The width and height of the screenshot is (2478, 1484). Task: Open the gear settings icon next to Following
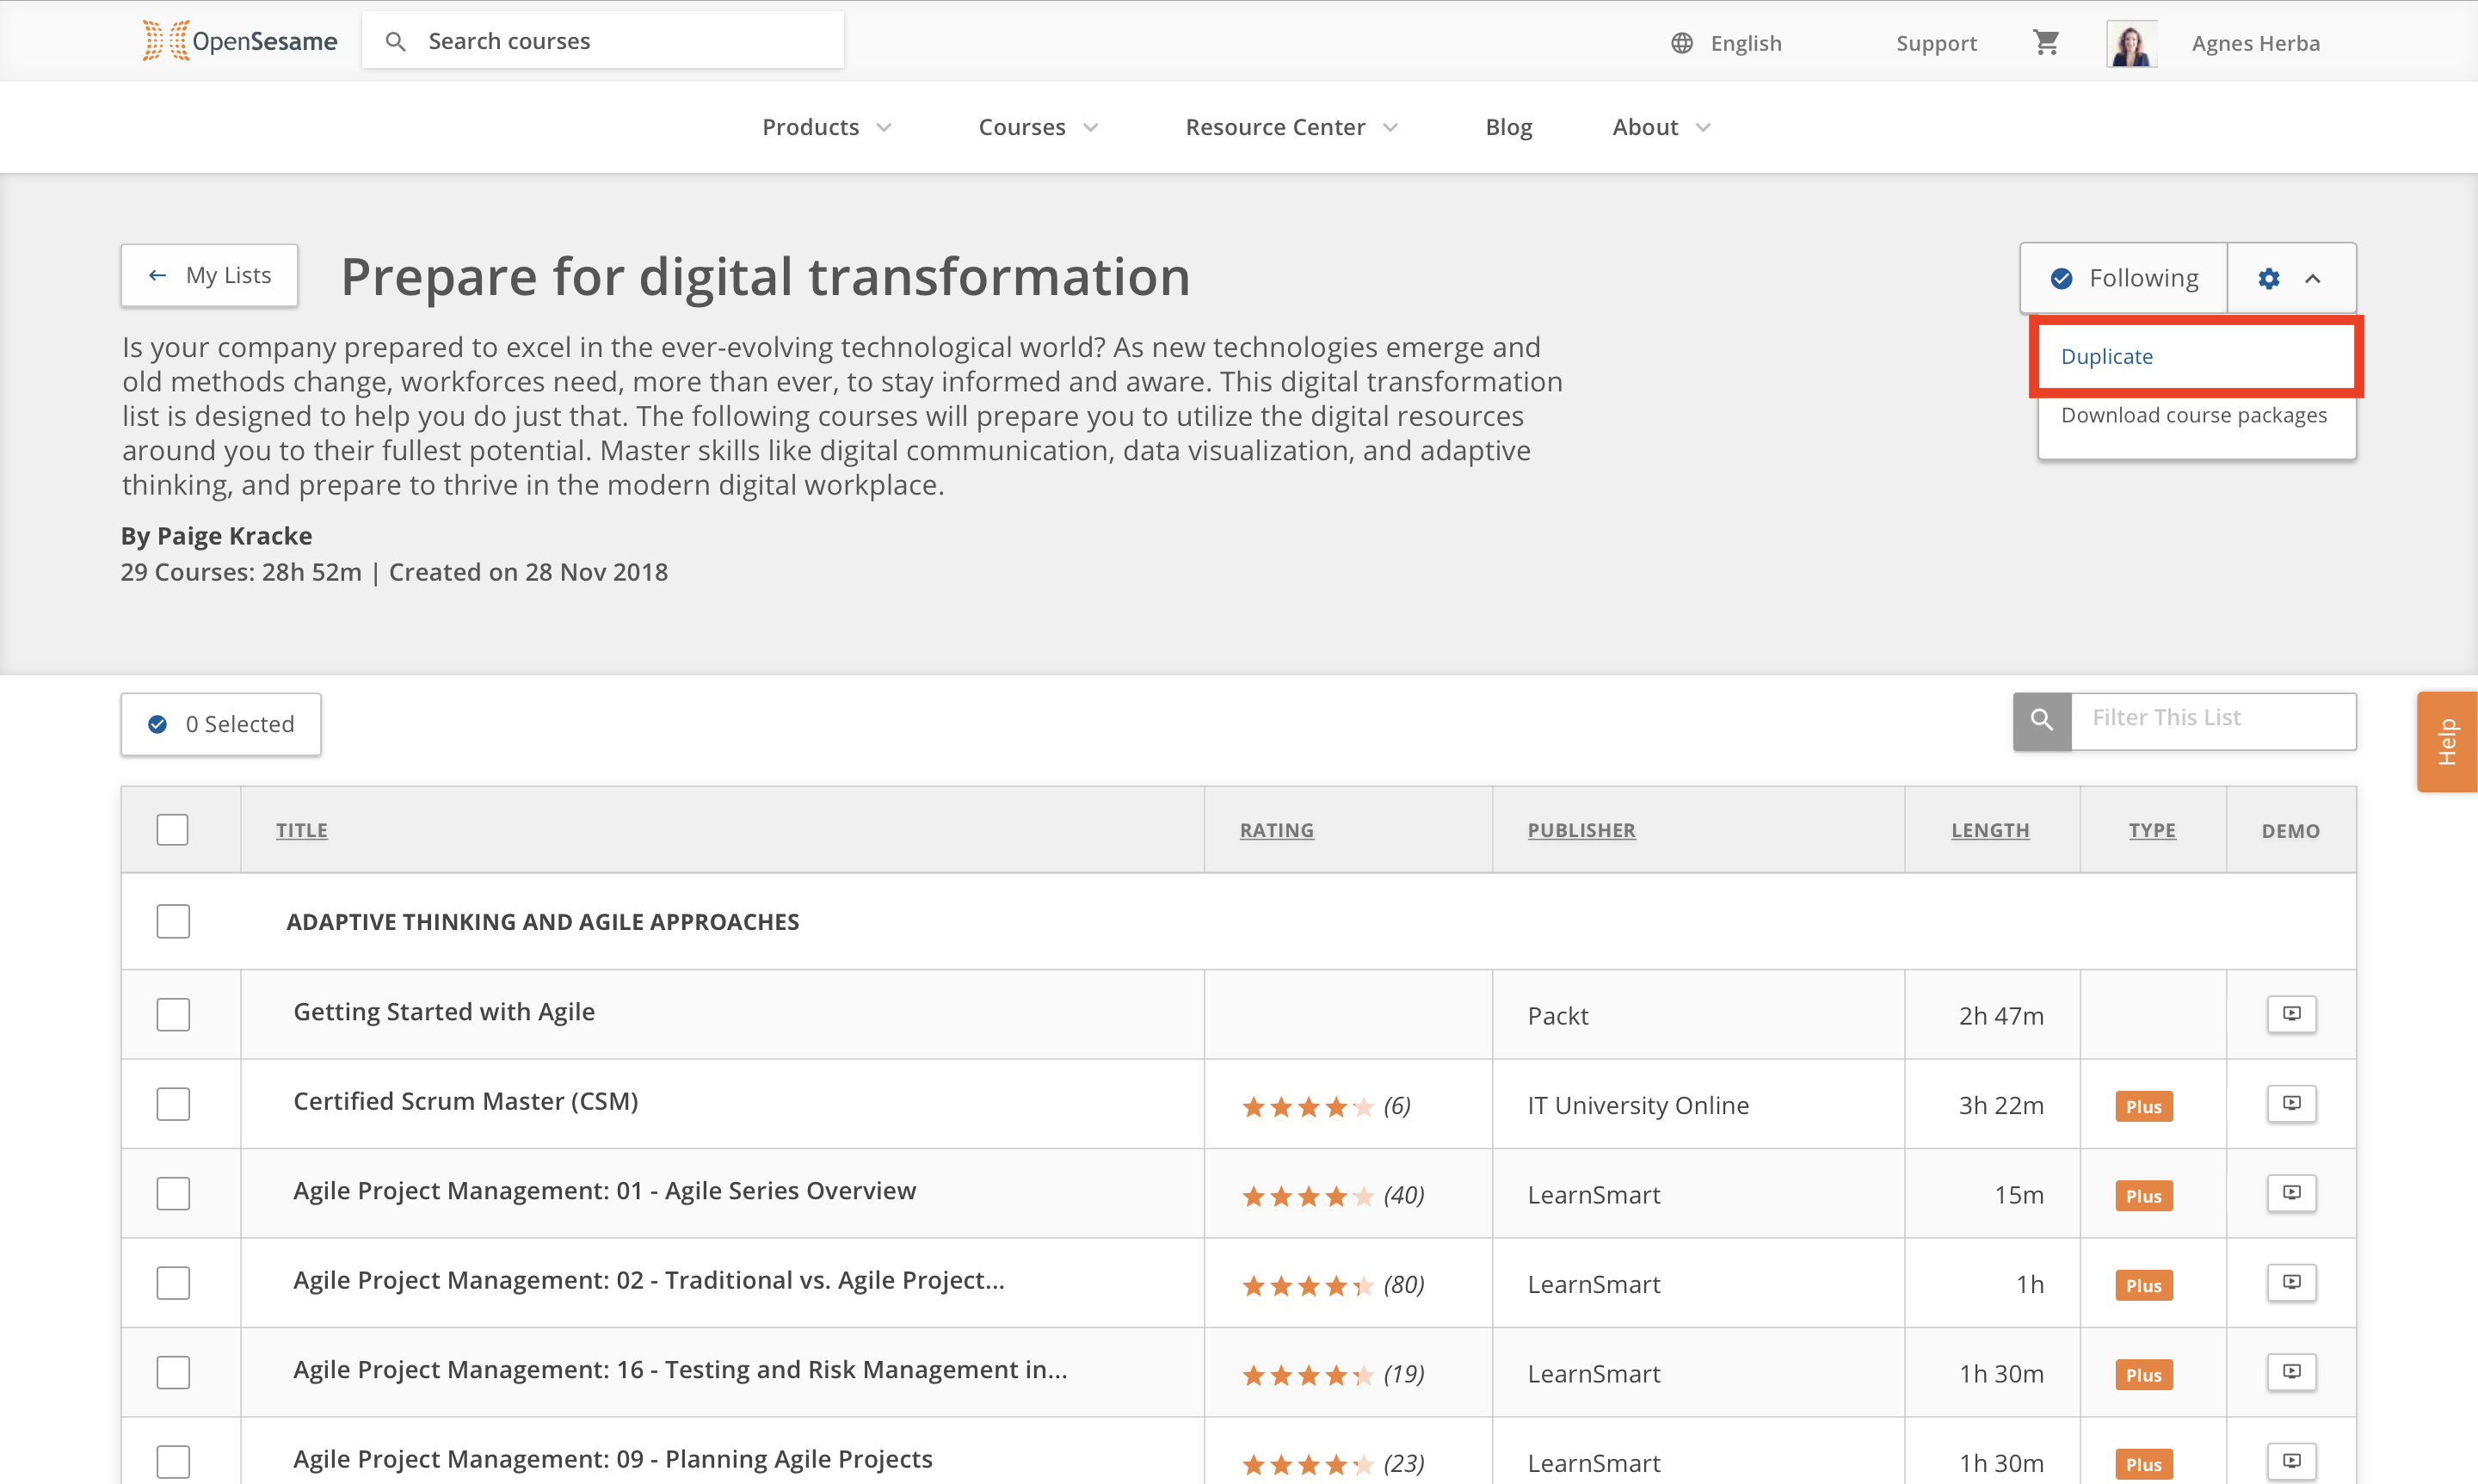pos(2269,278)
